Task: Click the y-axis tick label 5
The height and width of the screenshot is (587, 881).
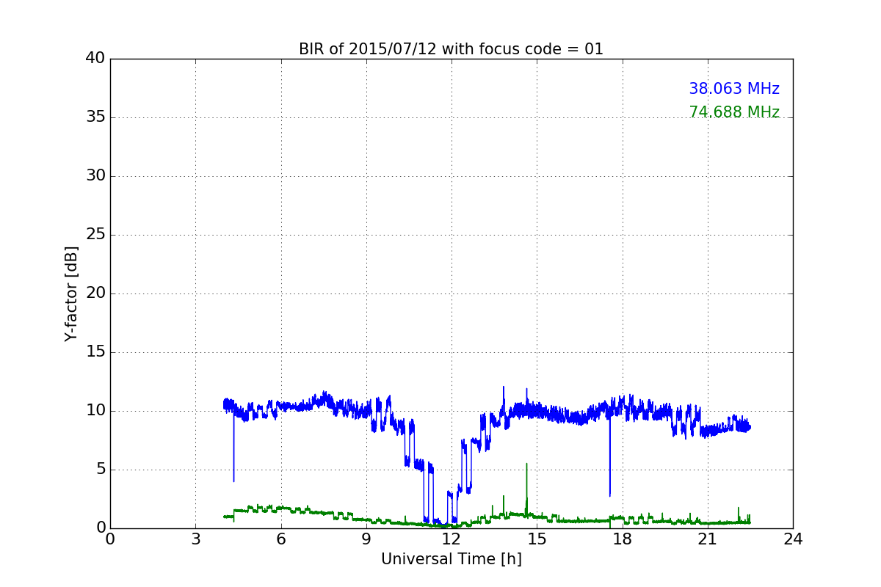Action: [x=100, y=470]
